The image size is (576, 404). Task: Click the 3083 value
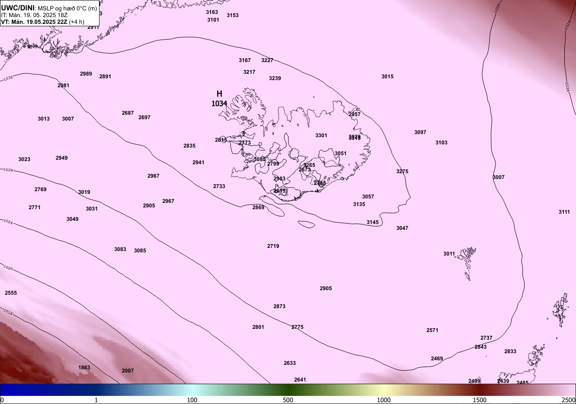120,249
